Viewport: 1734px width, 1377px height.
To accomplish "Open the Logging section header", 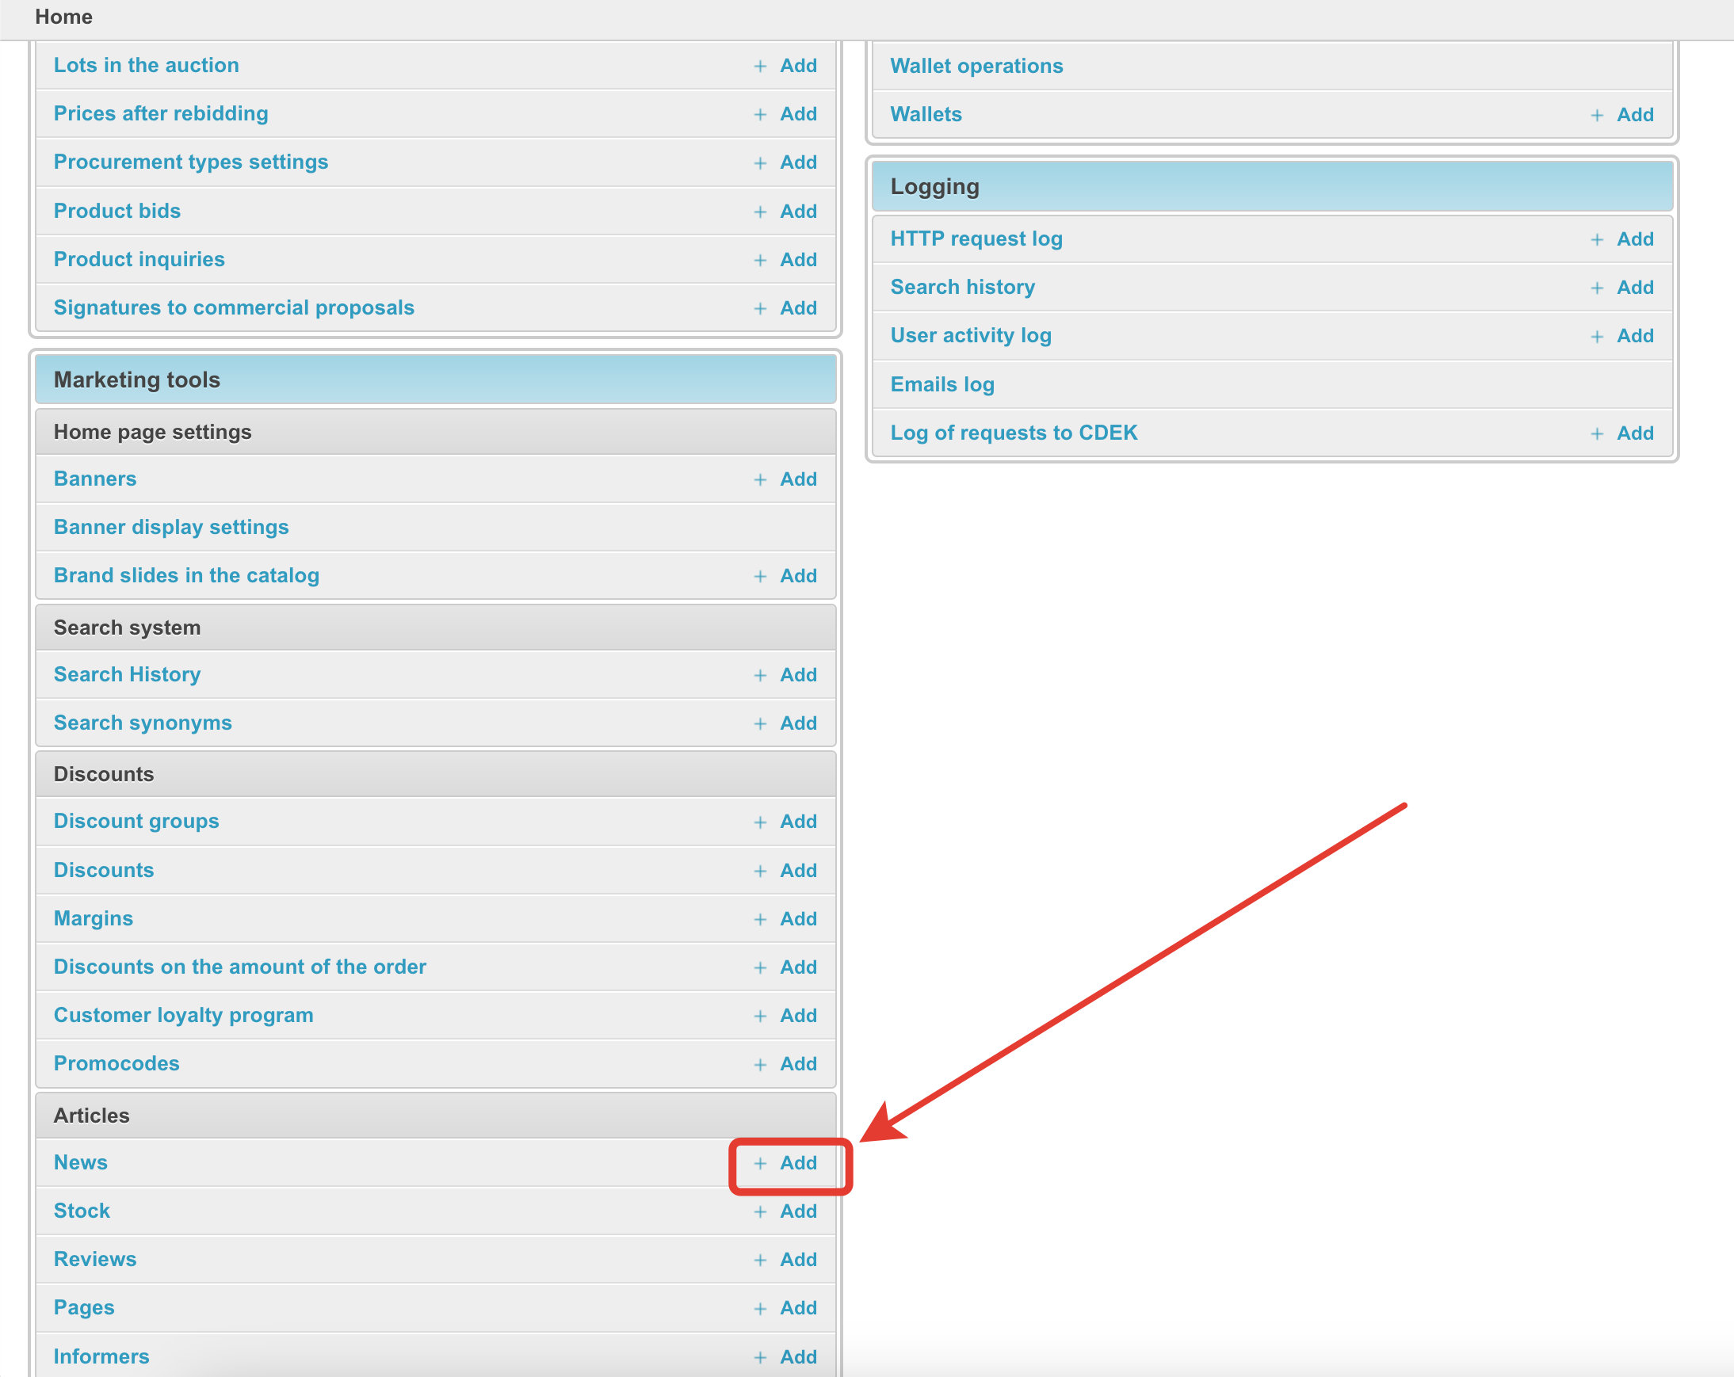I will click(x=934, y=186).
